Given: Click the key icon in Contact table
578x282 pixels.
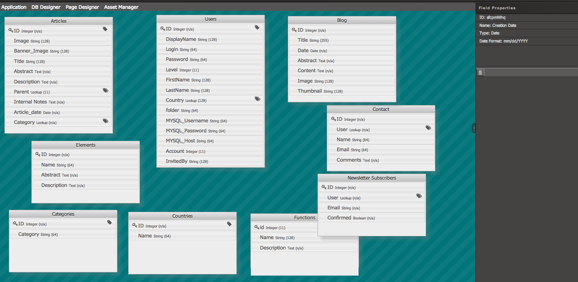Looking at the screenshot, I should 333,119.
